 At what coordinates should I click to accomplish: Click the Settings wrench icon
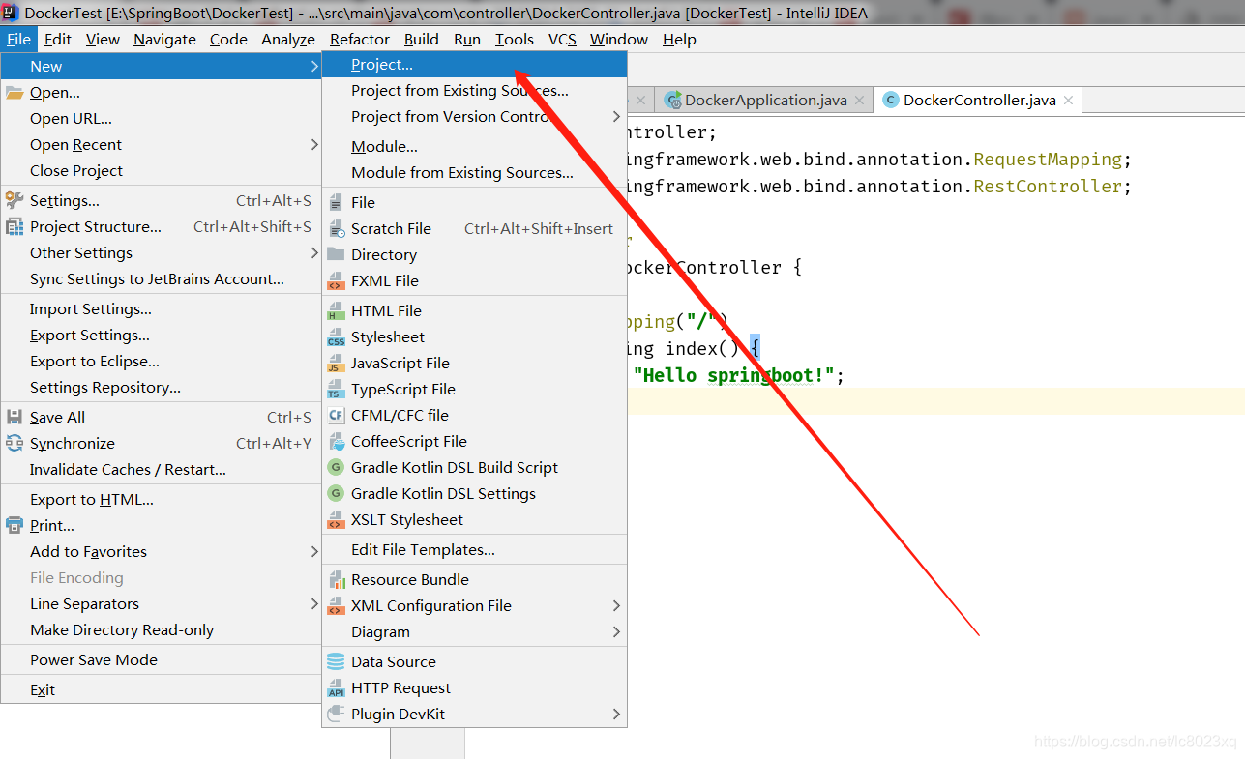(15, 200)
